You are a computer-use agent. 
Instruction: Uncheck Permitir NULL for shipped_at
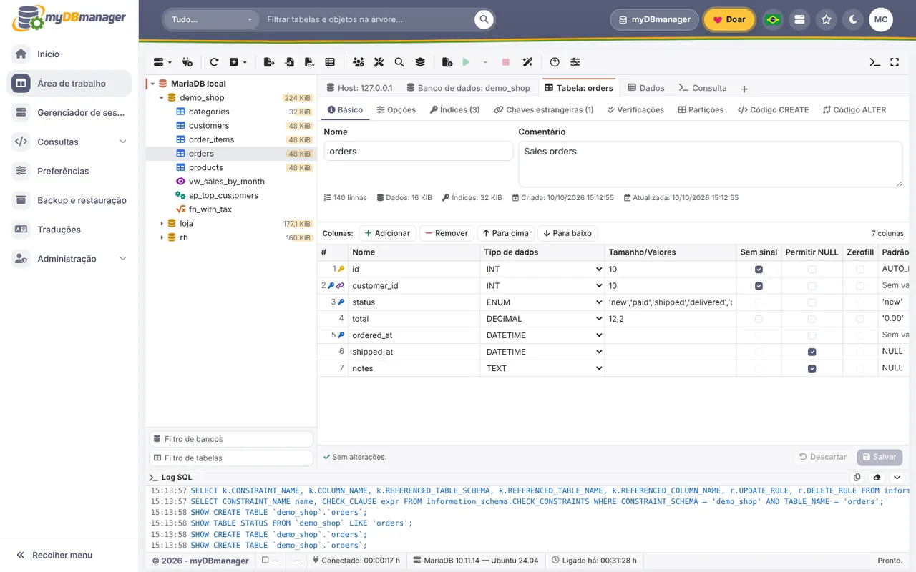pyautogui.click(x=812, y=352)
